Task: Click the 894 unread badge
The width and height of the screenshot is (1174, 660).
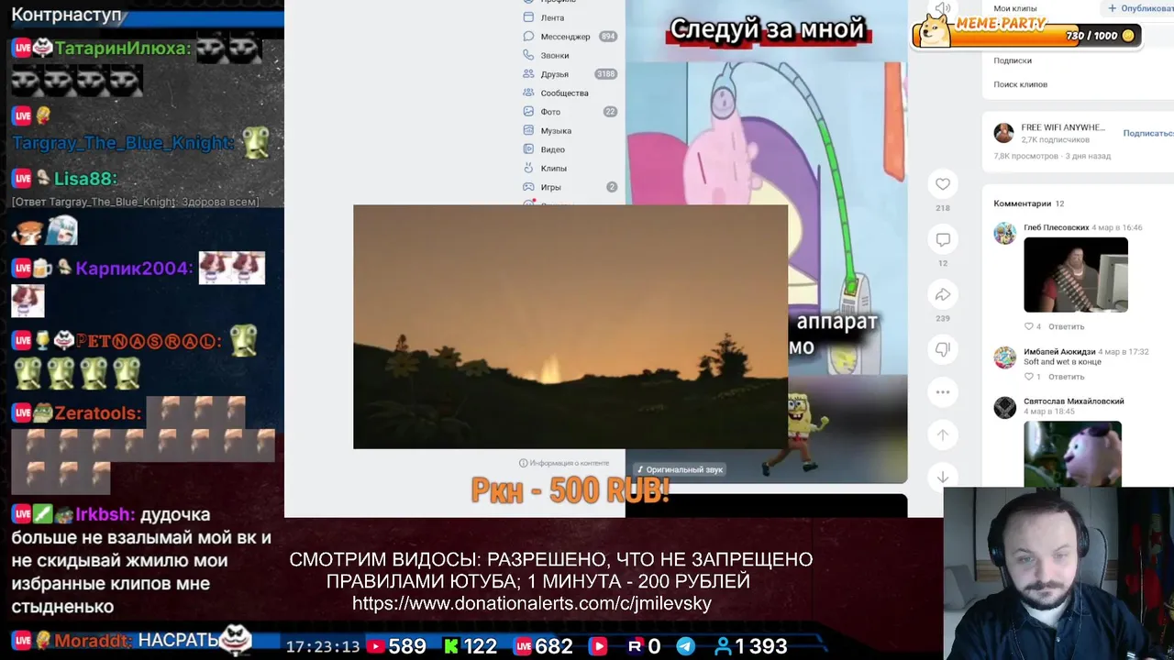Action: (607, 37)
